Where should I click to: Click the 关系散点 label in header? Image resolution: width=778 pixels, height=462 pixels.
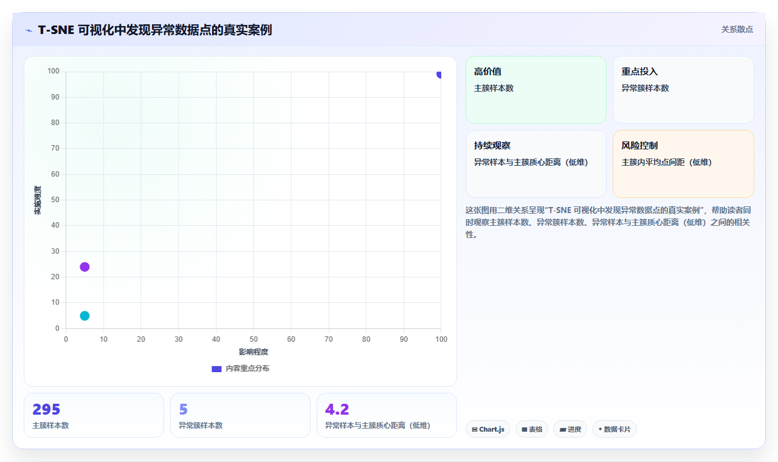pyautogui.click(x=737, y=29)
